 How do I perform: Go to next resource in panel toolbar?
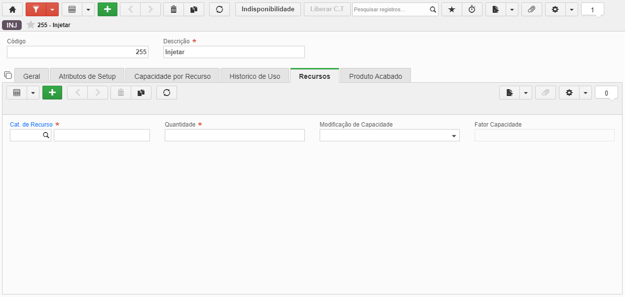pos(98,93)
